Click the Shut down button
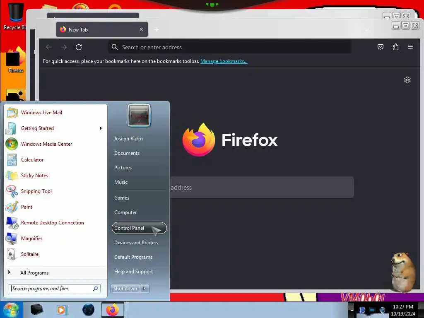Image resolution: width=424 pixels, height=318 pixels. (125, 289)
